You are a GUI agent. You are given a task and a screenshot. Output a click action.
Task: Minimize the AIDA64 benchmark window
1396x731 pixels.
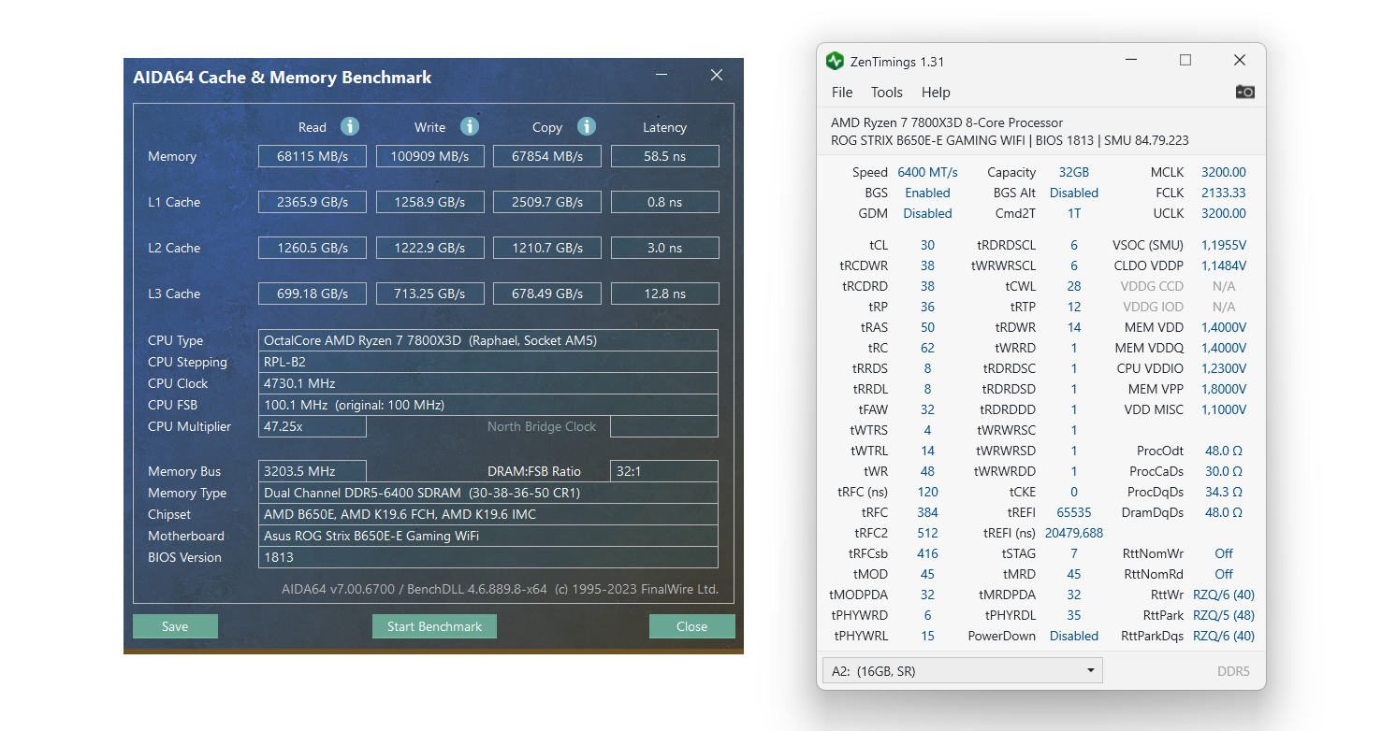coord(662,75)
